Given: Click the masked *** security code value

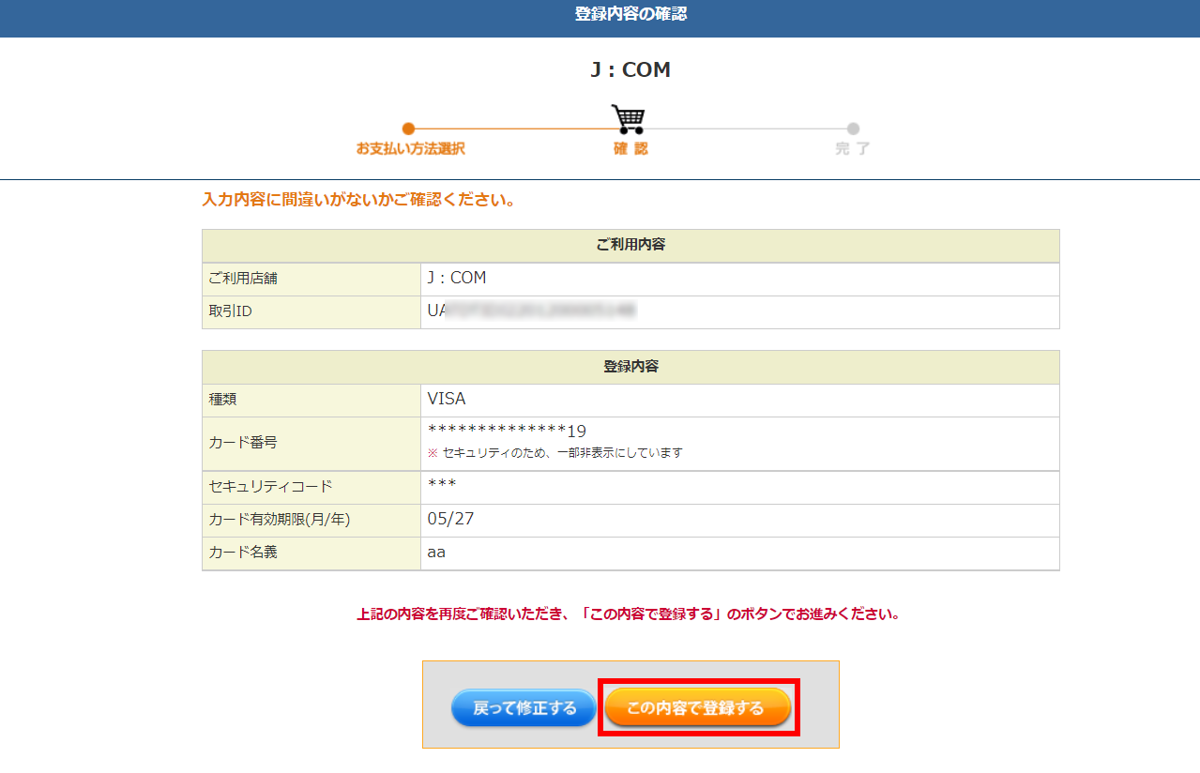Looking at the screenshot, I should coord(442,485).
